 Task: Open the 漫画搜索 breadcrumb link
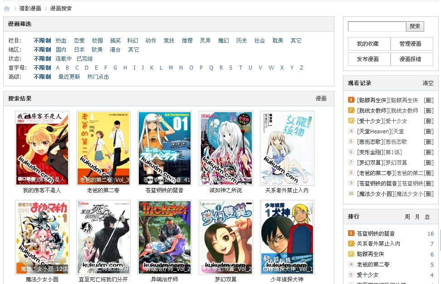tap(61, 9)
